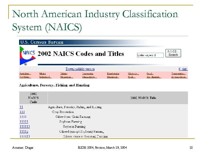The image size is (205, 154).
Task: Open the Downloadable version link
Action: (x=80, y=69)
